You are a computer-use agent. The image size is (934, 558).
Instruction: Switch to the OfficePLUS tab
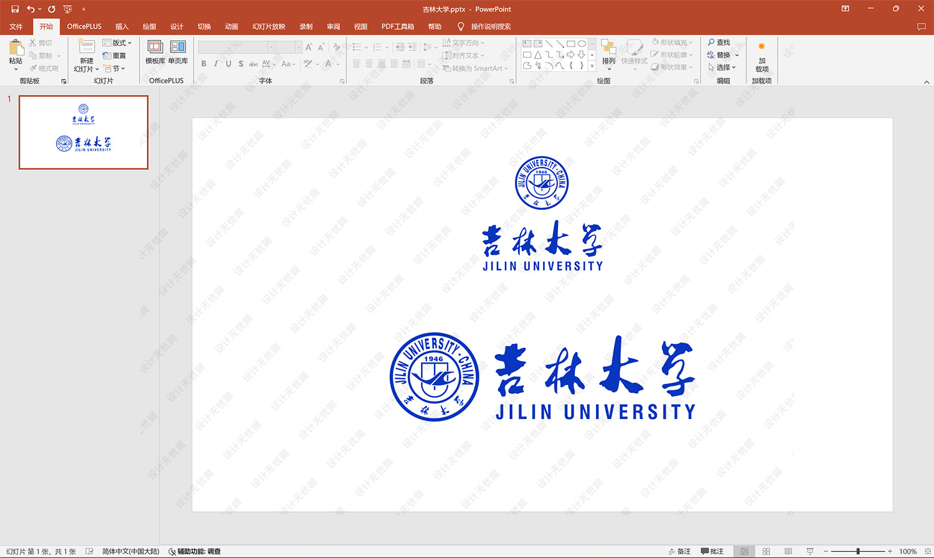[84, 26]
